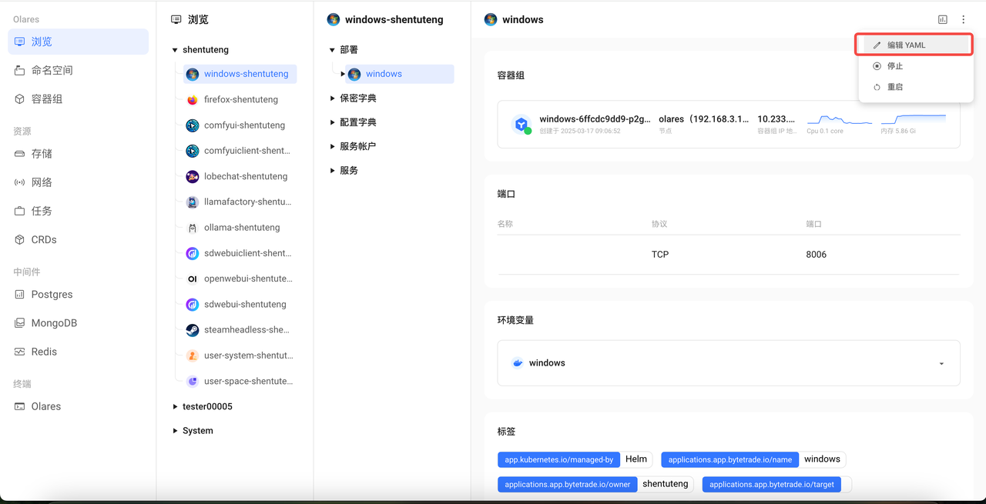
Task: Click the windows-shentuteng header icon
Action: point(334,20)
